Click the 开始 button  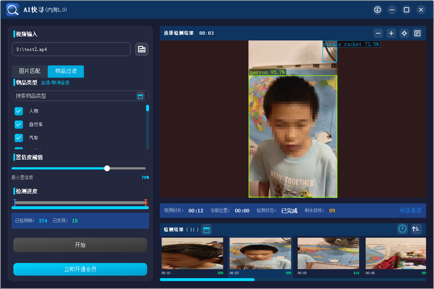[80, 245]
